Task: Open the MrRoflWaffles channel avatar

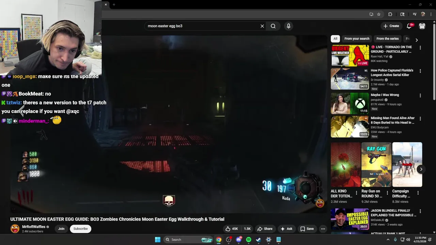Action: [15, 229]
